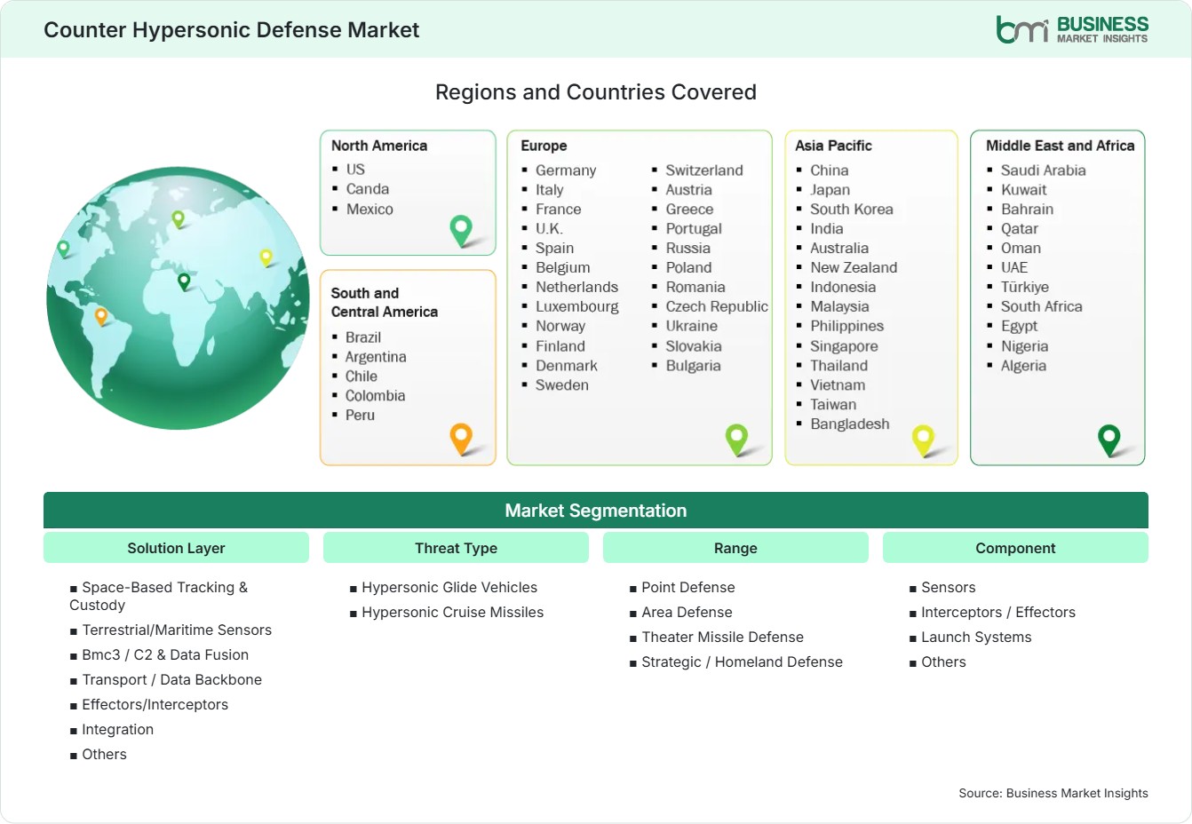Click 'South Korea' in Asia Pacific list
This screenshot has height=824, width=1192.
pos(852,210)
